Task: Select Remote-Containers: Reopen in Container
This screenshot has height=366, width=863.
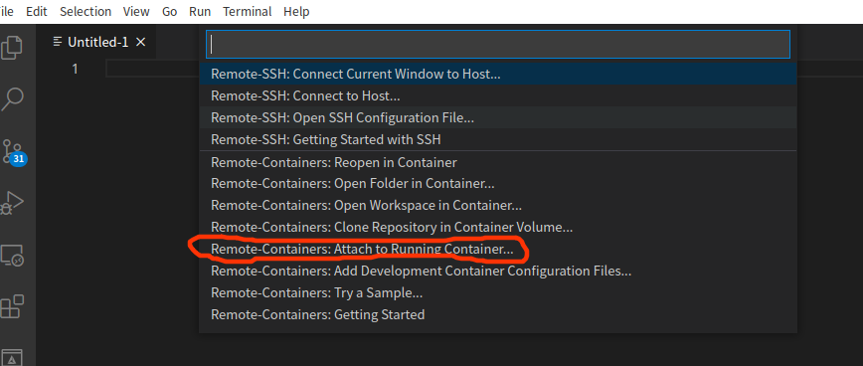Action: [x=498, y=162]
